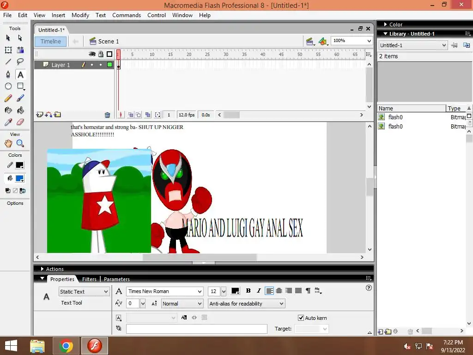Select the Zoom magnifier tool

(20, 143)
